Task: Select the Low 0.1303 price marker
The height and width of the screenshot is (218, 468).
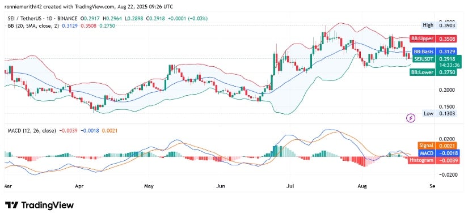Action: 439,113
